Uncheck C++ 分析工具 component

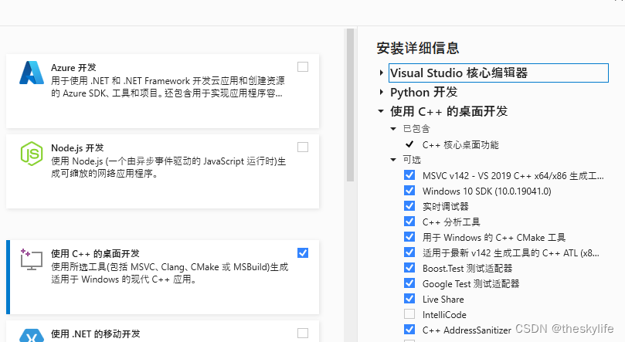409,222
